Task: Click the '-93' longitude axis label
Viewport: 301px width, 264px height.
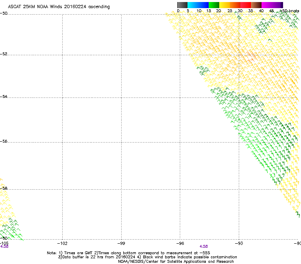Action: coord(239,243)
